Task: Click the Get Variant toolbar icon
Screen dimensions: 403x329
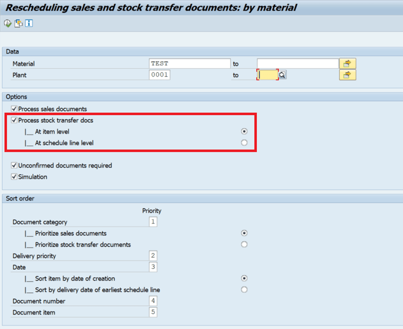Action: [x=19, y=23]
